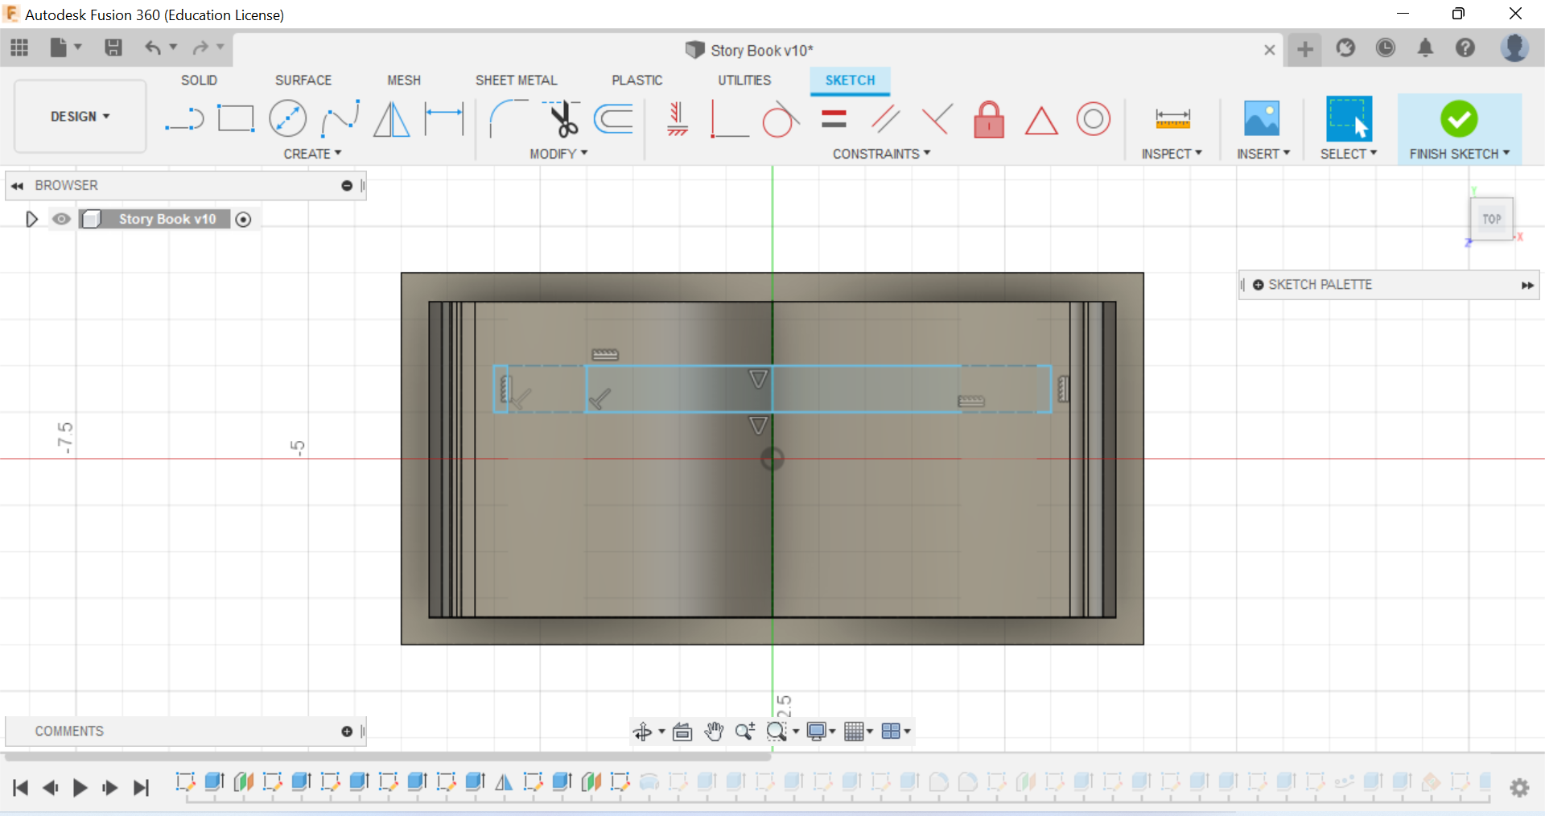Open the Create dropdown menu
Screen dimensions: 1545x816
click(312, 154)
